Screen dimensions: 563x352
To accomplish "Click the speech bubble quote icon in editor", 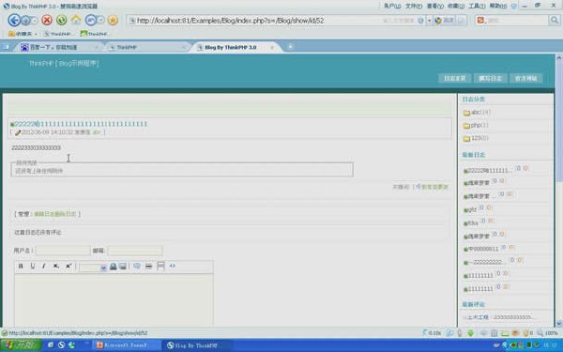I will [137, 267].
